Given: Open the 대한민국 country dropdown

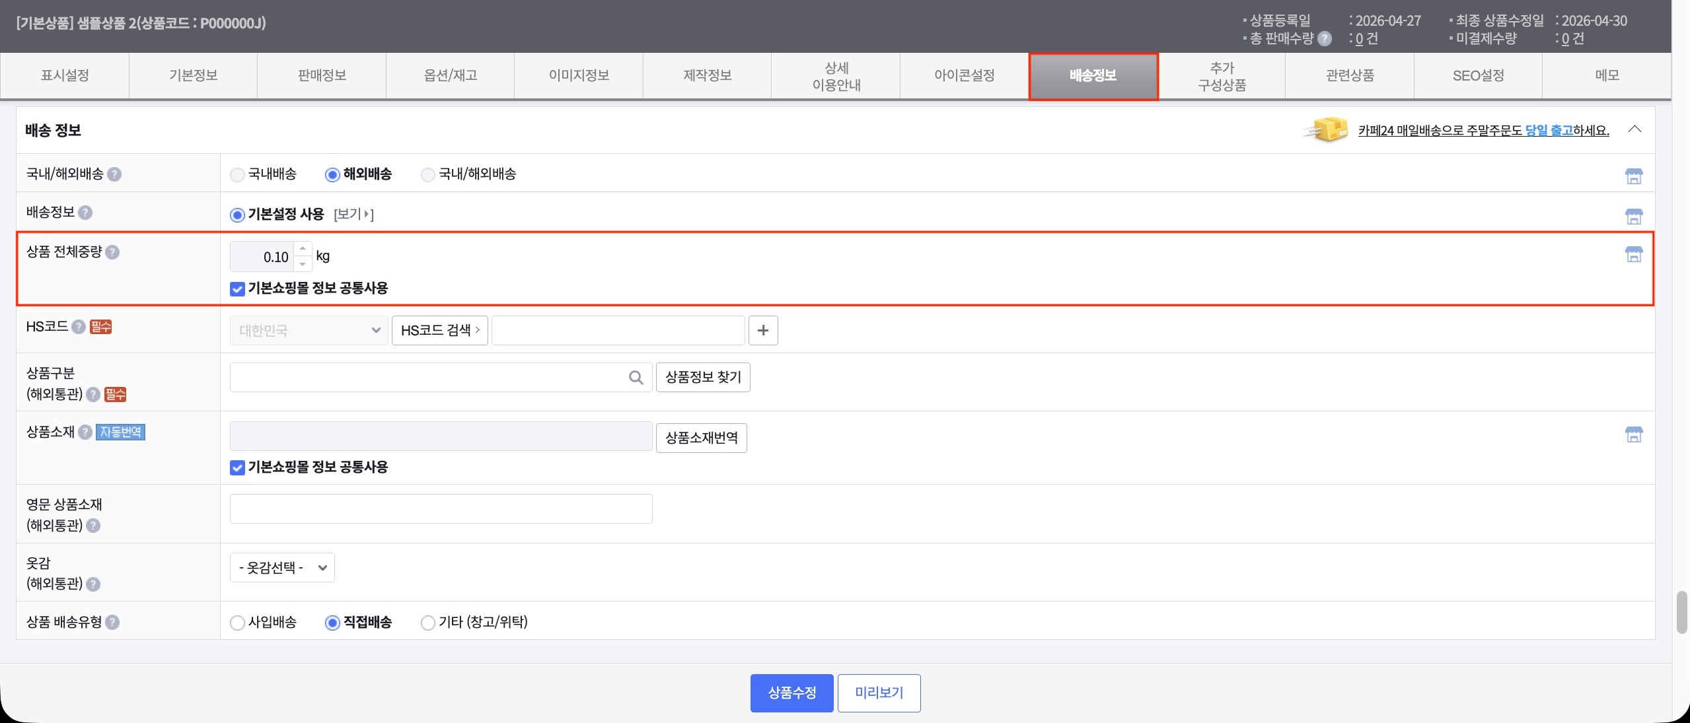Looking at the screenshot, I should pos(309,330).
